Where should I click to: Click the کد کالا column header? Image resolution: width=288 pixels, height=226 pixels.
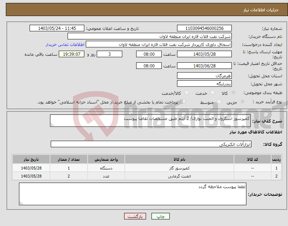pos(253,159)
